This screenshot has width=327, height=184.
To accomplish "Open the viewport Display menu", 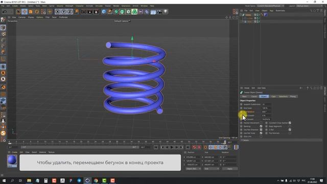I will (x=31, y=17).
